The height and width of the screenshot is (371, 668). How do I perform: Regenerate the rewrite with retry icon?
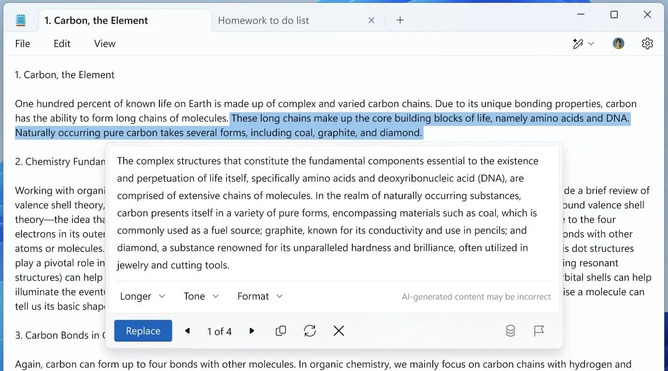pos(310,331)
